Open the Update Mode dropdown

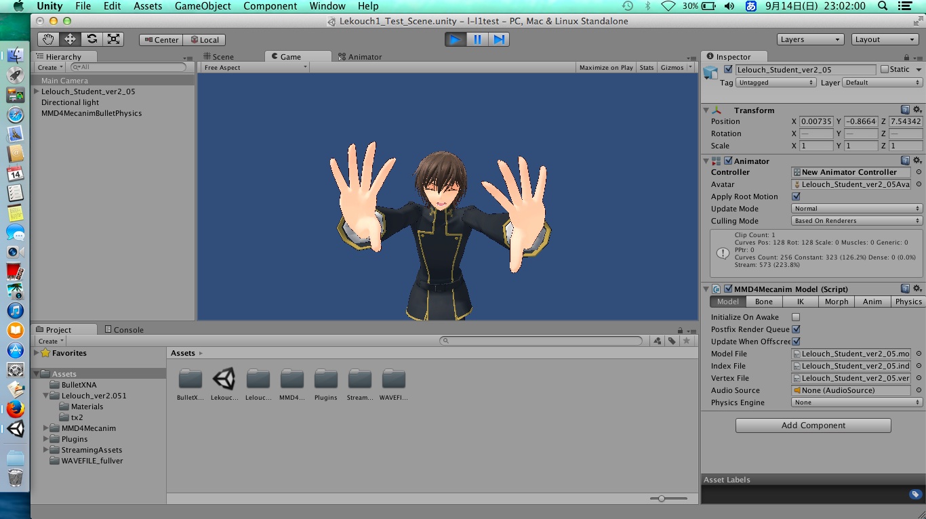point(857,209)
